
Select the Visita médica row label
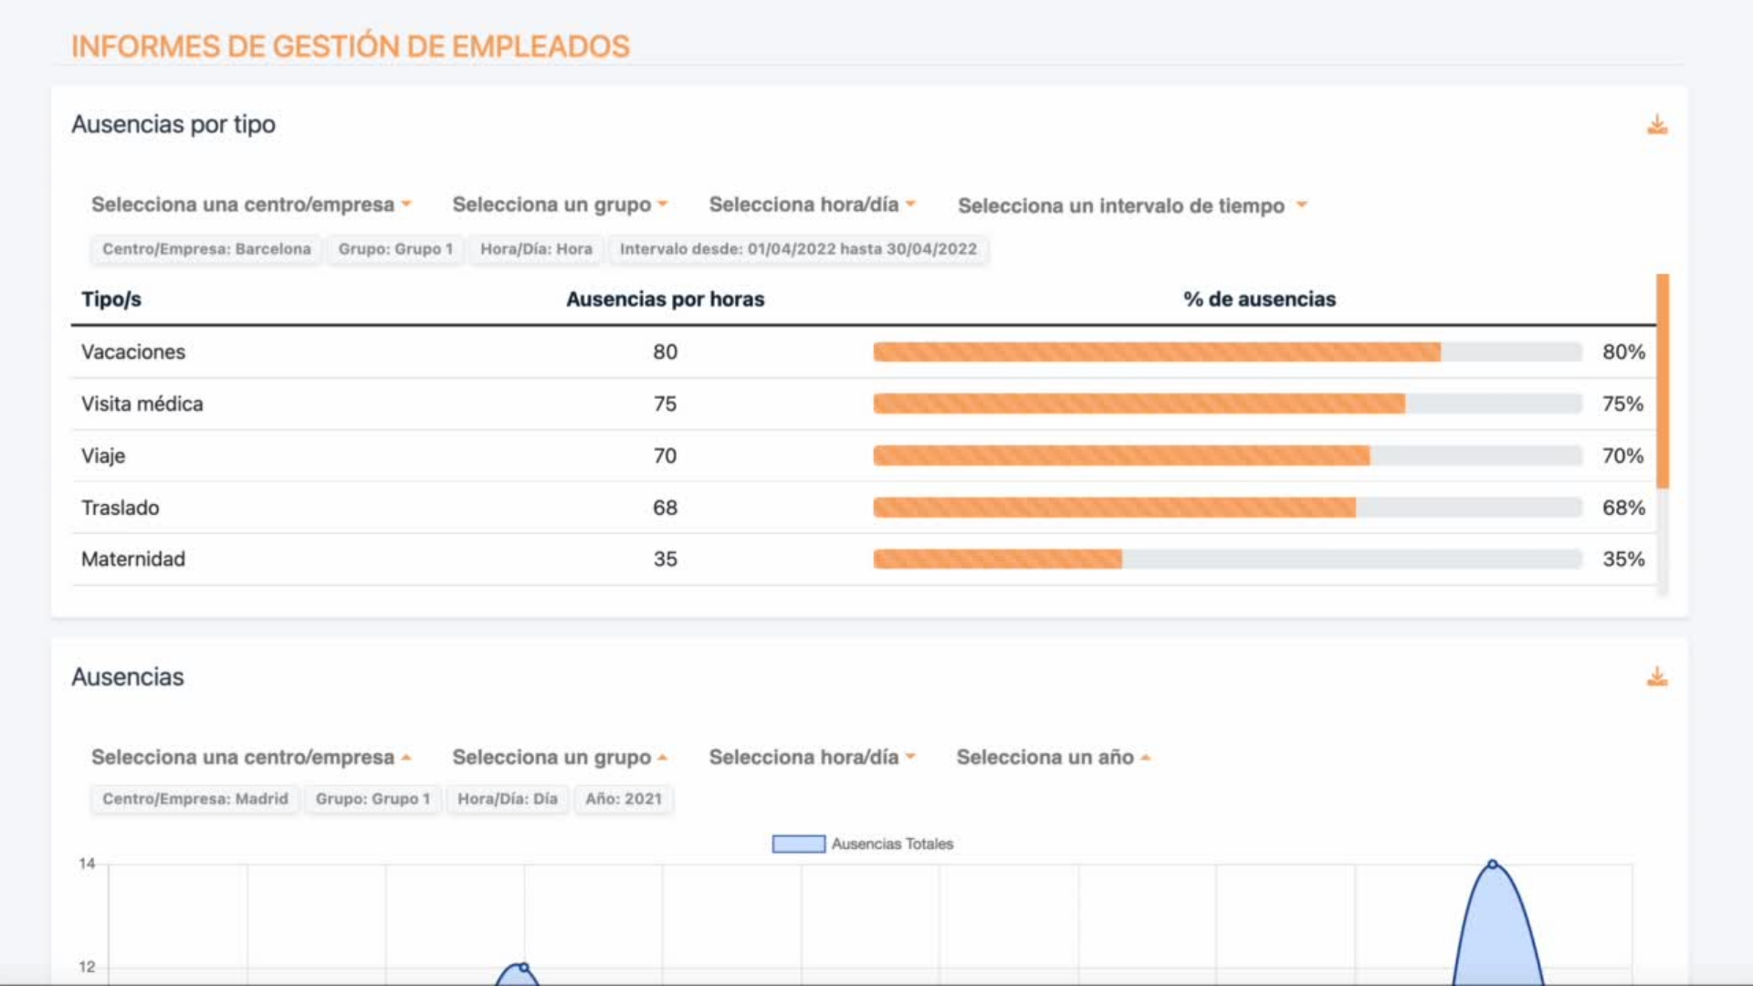pyautogui.click(x=142, y=404)
